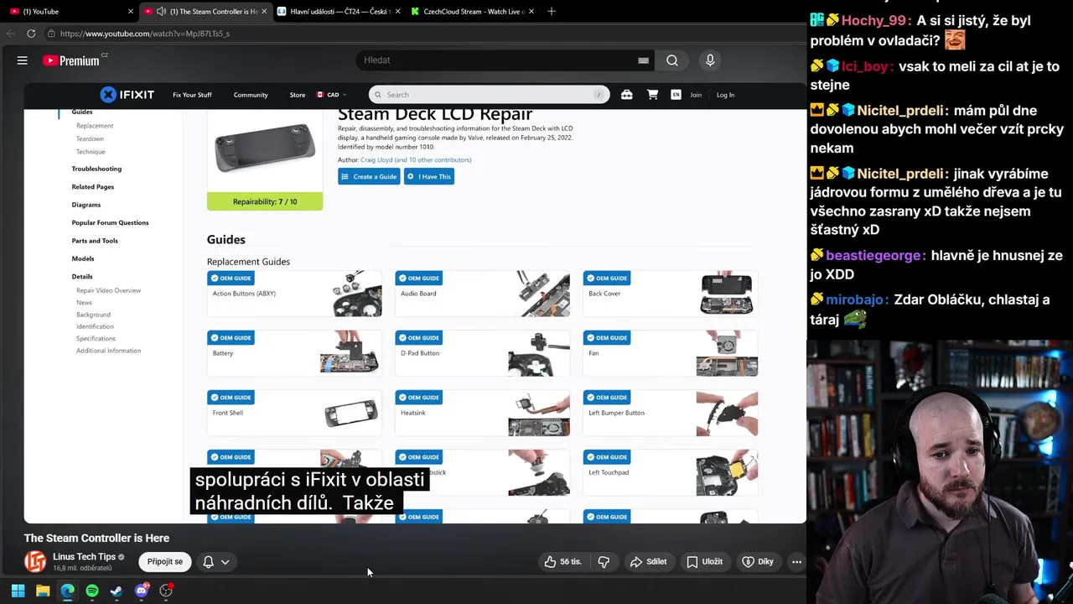
Task: Select Popular Forum Questions in sidebar
Action: pyautogui.click(x=110, y=222)
